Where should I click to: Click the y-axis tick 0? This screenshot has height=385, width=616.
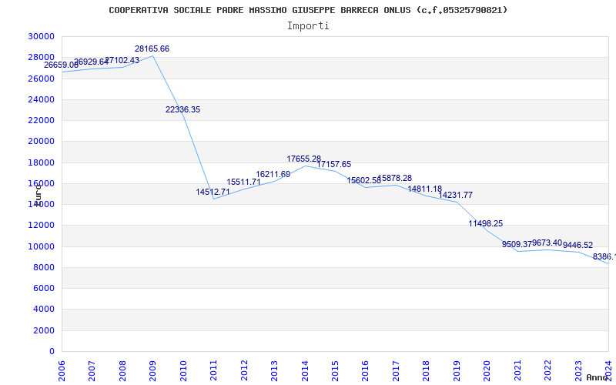(52, 352)
